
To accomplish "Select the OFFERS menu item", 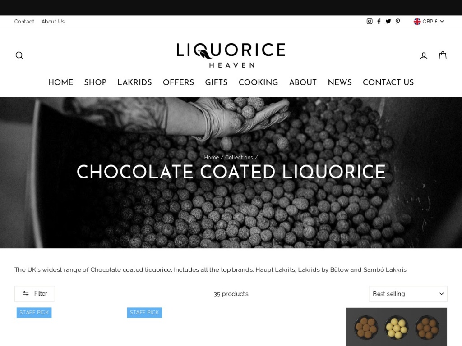I will click(x=179, y=82).
